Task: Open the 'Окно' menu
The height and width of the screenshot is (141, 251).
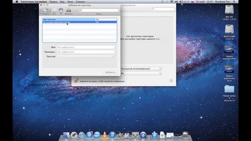Action: pyautogui.click(x=70, y=2)
